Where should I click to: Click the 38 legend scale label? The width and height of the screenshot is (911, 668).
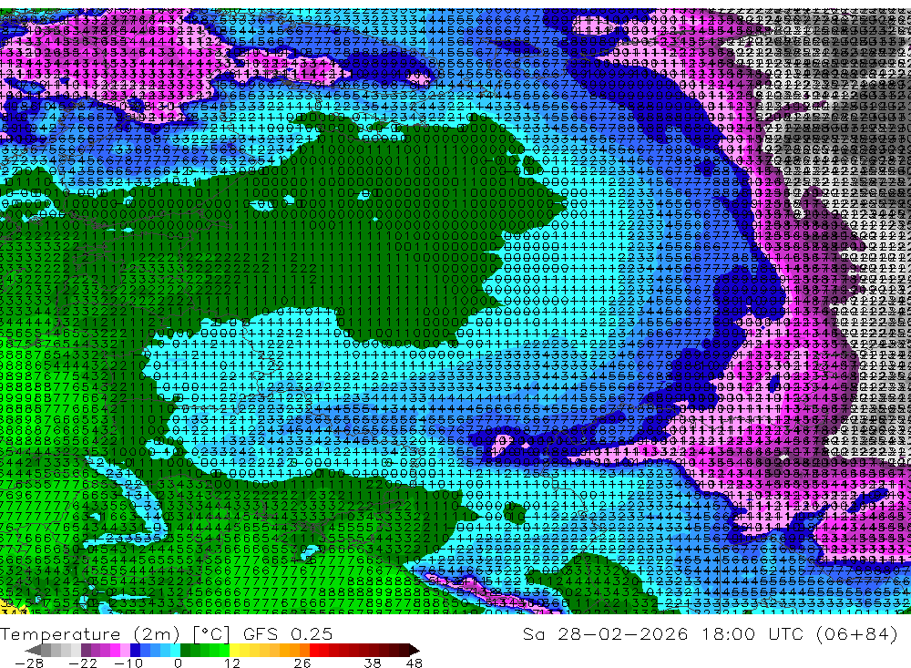click(x=373, y=663)
